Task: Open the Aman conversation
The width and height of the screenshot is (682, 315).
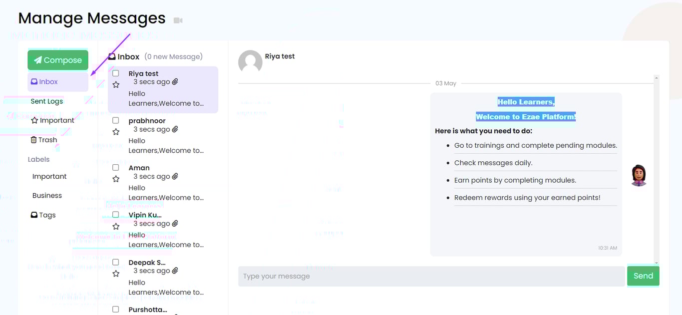Action: pos(163,183)
